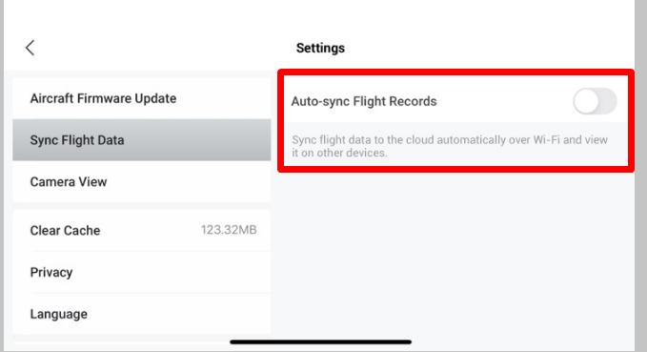Tap Clear Cache option
This screenshot has width=647, height=352.
142,230
